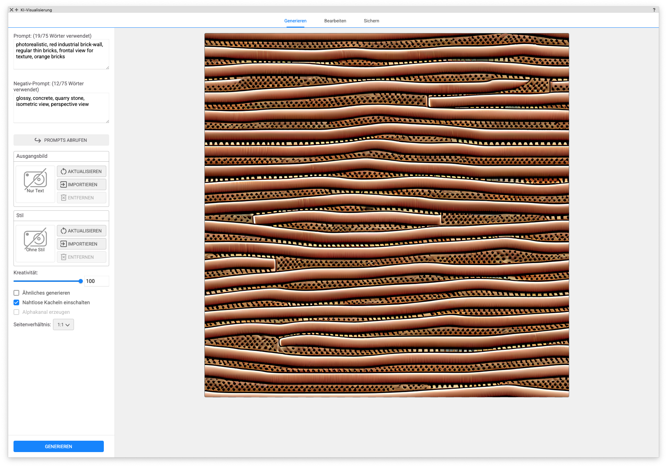Viewport: 667px width, 467px height.
Task: Click the plus icon in the title bar
Action: [x=16, y=10]
